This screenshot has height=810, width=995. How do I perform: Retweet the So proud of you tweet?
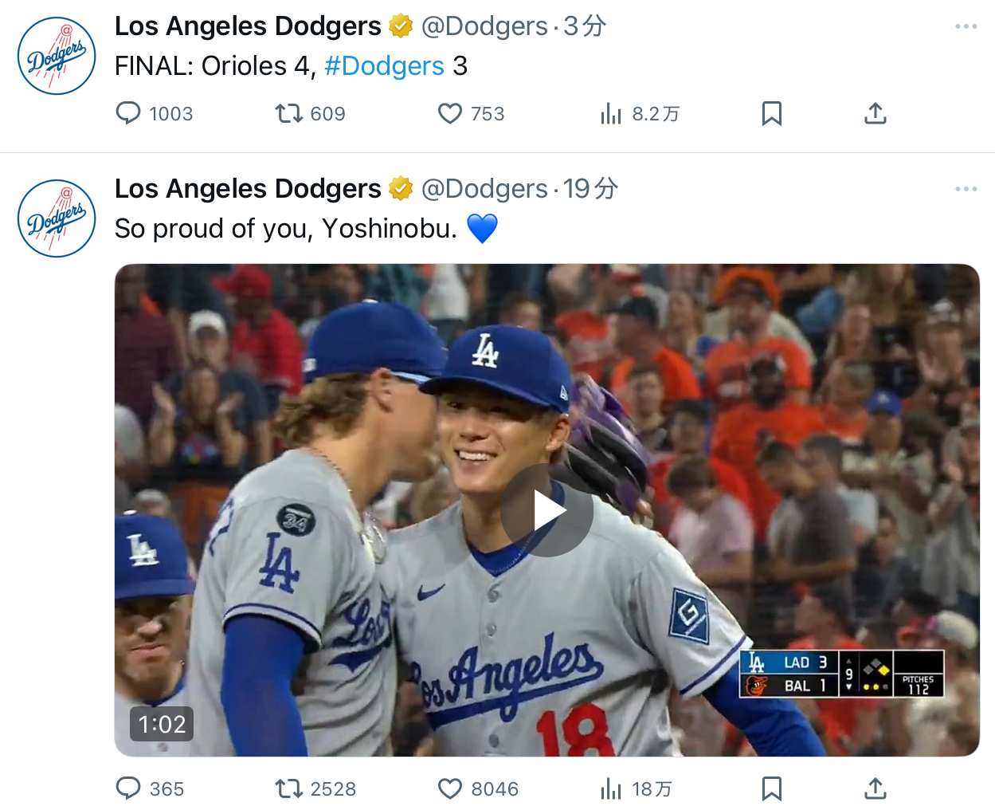288,788
